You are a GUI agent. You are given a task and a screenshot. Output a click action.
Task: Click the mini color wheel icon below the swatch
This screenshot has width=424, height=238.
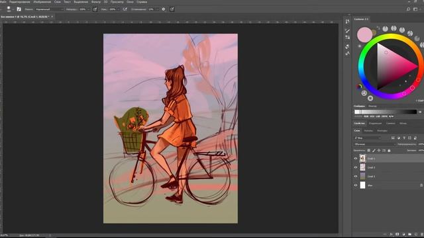(359, 87)
